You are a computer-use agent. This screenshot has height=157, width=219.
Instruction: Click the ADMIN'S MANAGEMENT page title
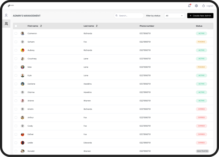27,16
